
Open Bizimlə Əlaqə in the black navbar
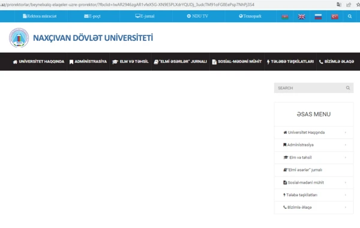337,62
